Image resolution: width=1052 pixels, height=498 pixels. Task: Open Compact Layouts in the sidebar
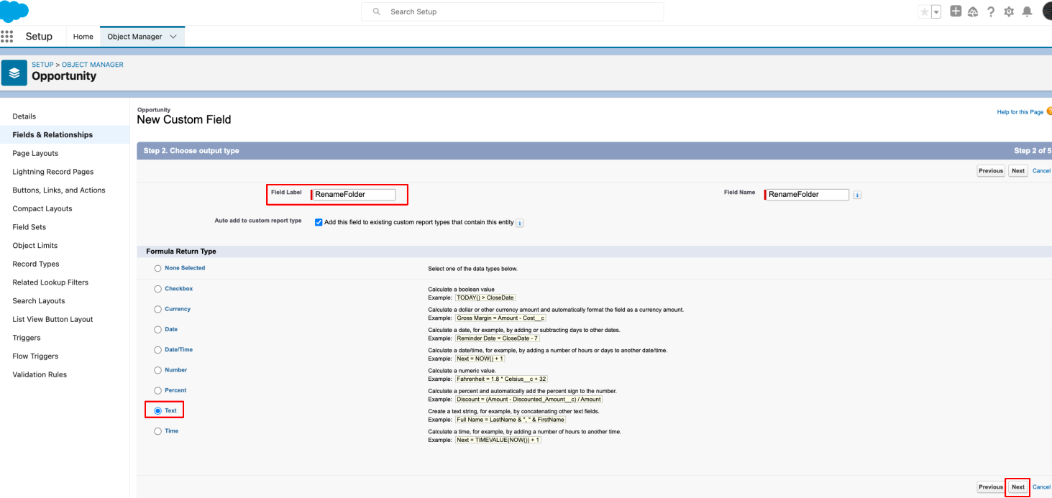pos(42,208)
